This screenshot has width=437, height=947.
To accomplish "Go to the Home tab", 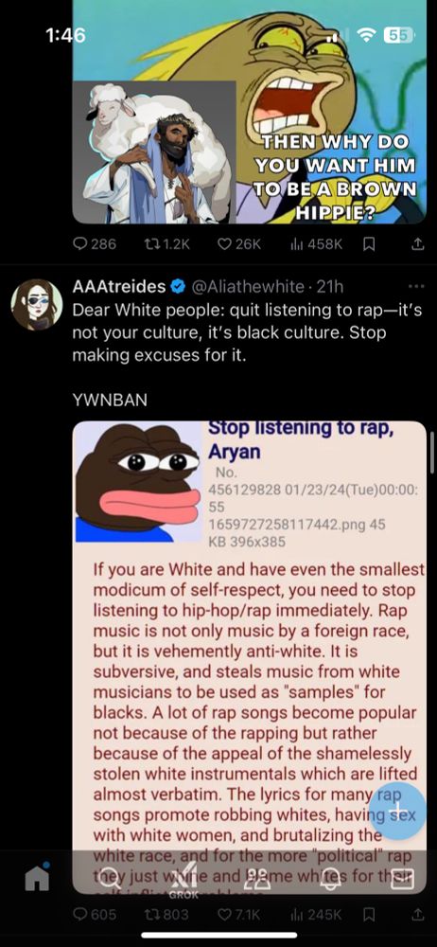I will (x=37, y=879).
